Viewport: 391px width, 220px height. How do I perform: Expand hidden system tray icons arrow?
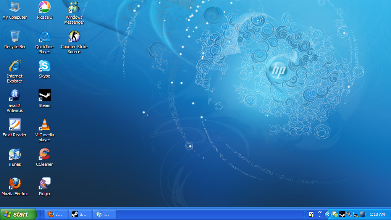tap(328, 214)
